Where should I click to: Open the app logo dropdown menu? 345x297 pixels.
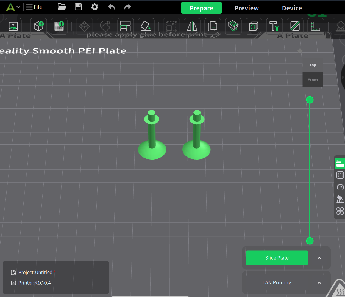13,7
